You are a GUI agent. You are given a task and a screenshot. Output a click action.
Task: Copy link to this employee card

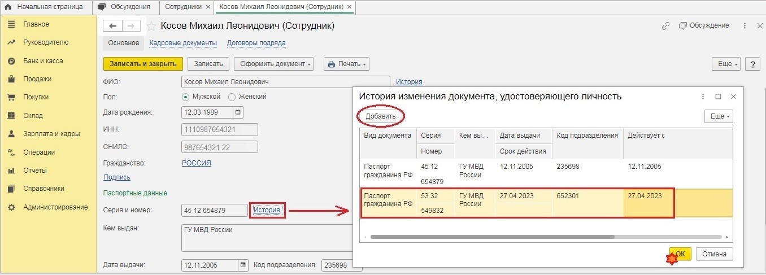click(666, 26)
